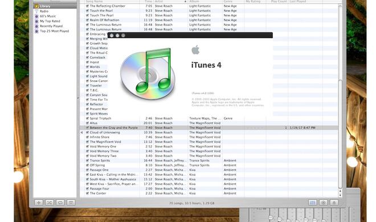Click the source list splitter handle
The width and height of the screenshot is (376, 222).
78,98
